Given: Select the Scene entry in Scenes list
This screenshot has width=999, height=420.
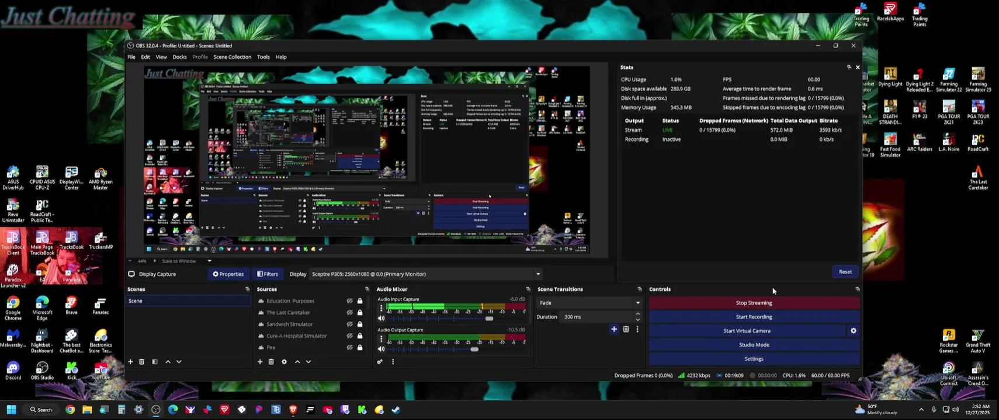Looking at the screenshot, I should point(189,301).
